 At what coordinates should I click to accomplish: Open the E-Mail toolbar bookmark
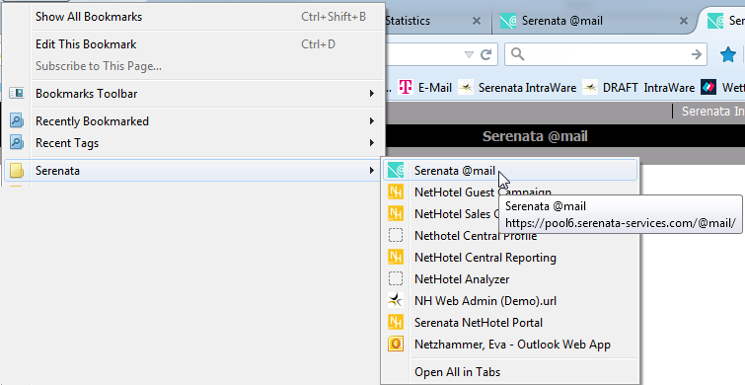coord(425,88)
